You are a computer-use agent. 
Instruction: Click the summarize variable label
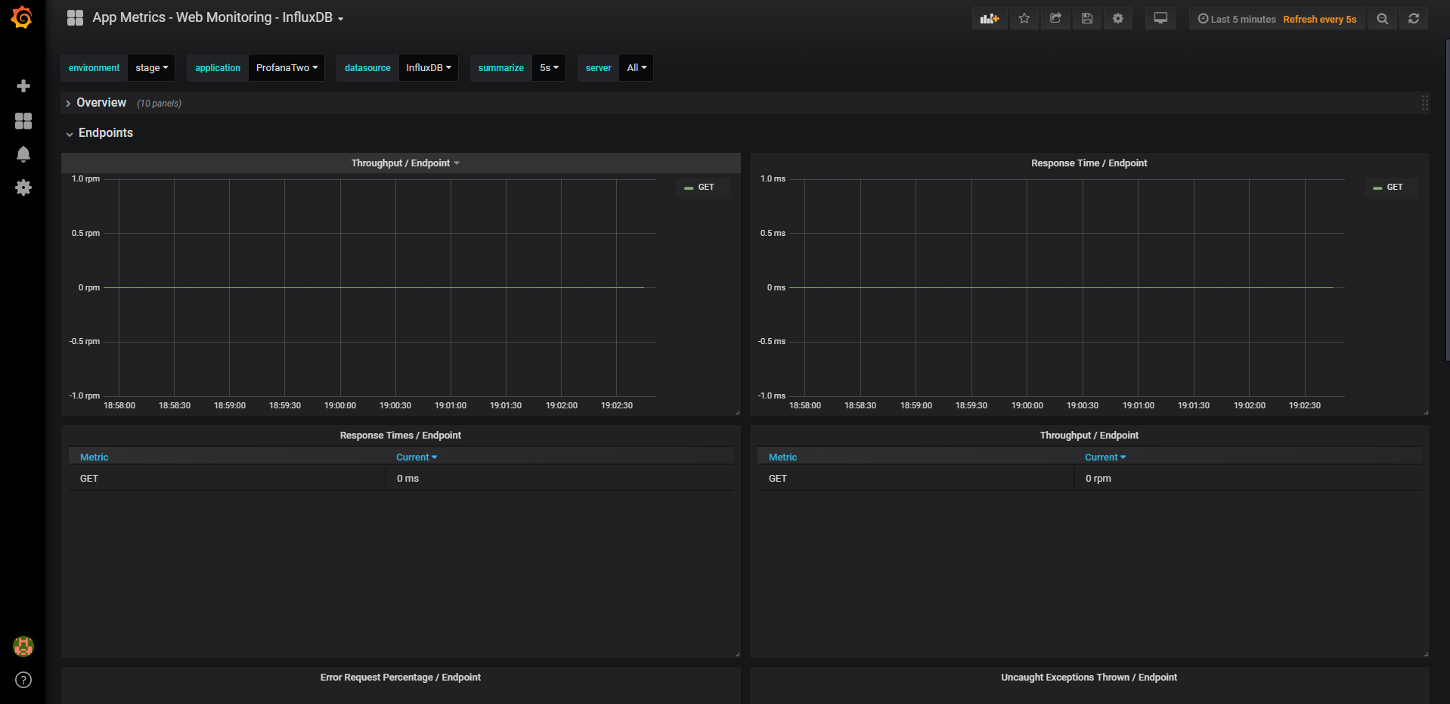point(500,68)
